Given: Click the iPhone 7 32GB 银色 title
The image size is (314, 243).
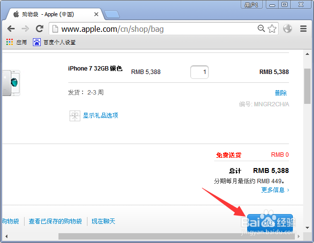Looking at the screenshot, I should [x=95, y=69].
